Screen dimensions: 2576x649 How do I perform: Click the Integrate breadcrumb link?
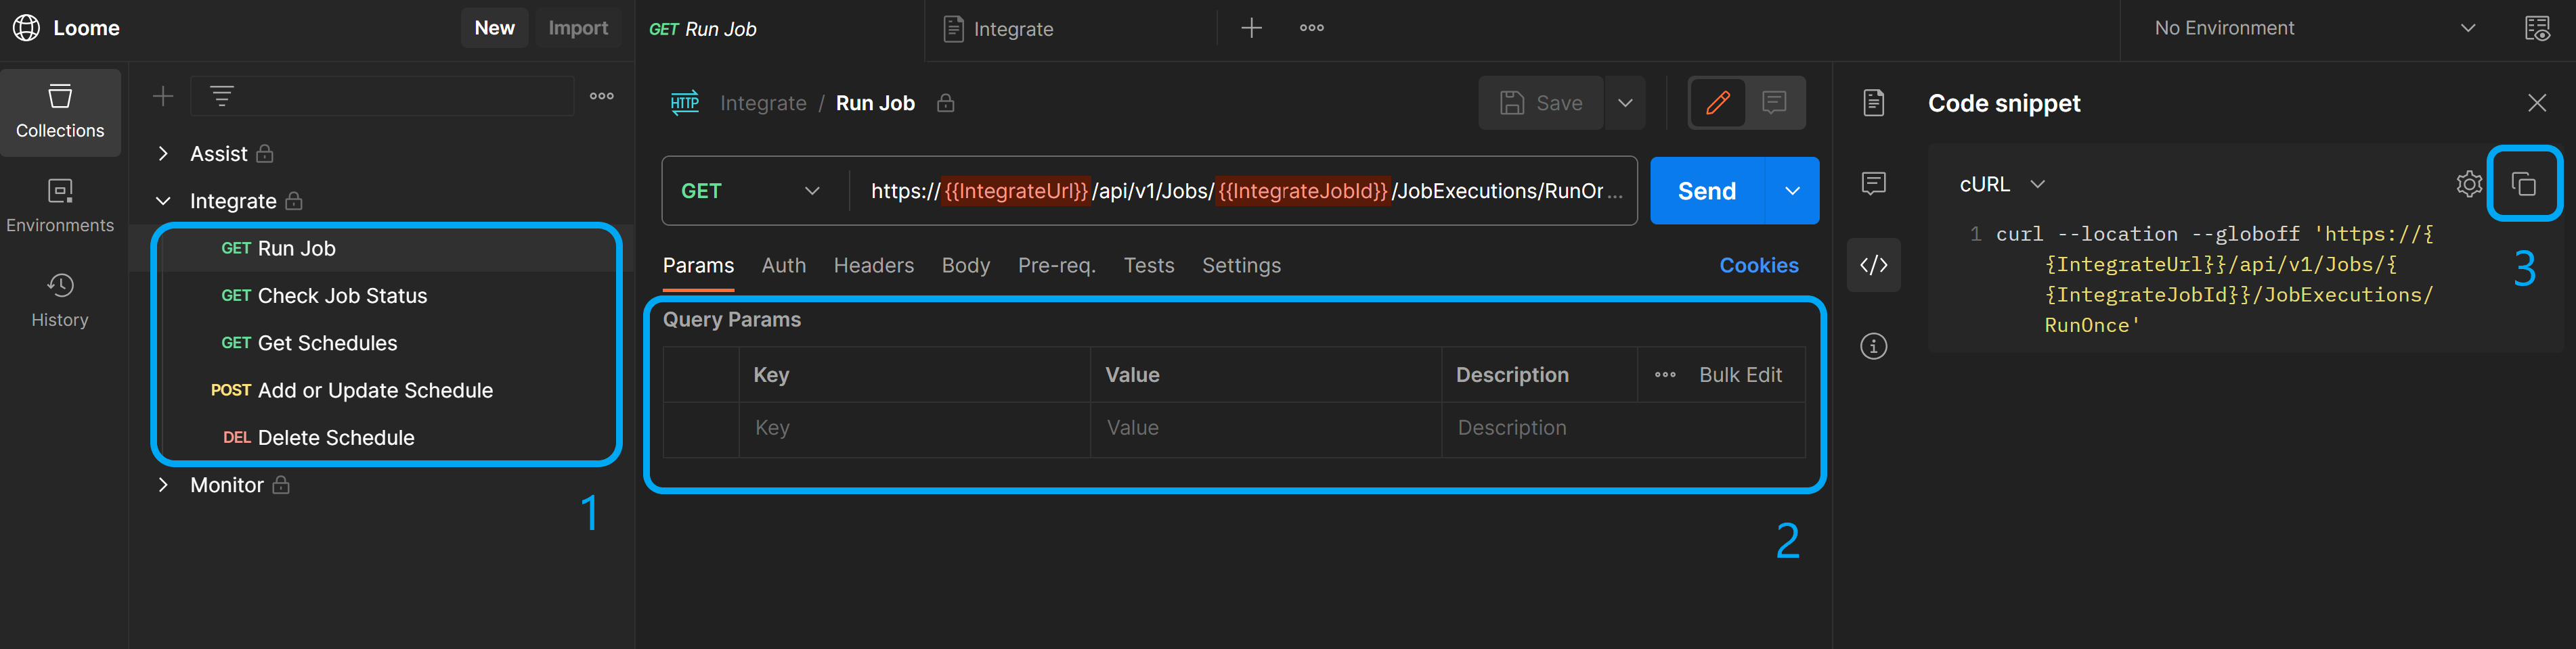point(763,103)
